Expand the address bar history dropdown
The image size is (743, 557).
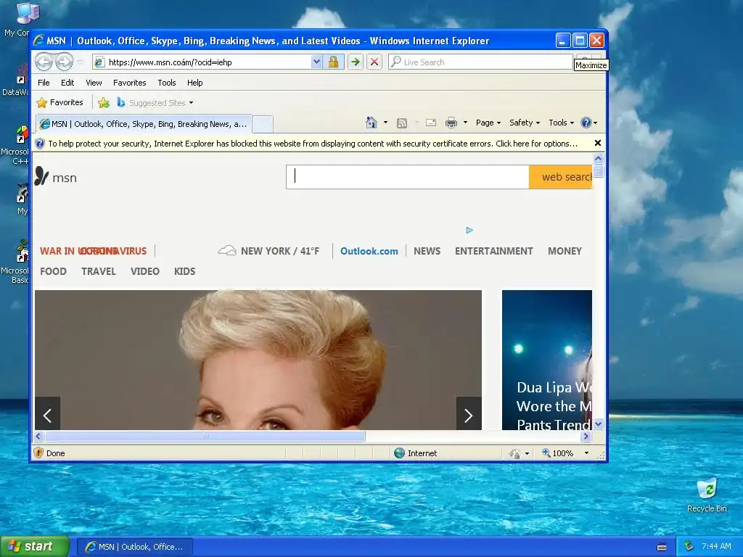pos(316,62)
